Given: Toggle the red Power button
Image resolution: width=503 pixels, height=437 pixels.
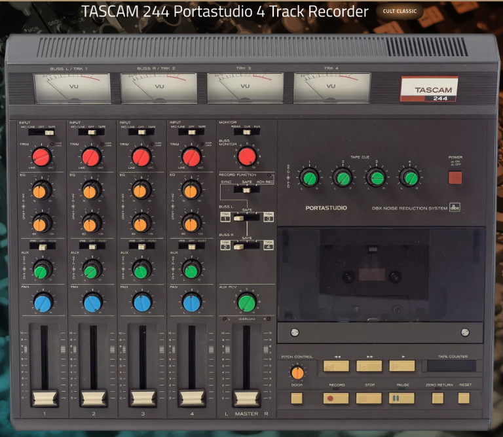Looking at the screenshot, I should coord(455,177).
